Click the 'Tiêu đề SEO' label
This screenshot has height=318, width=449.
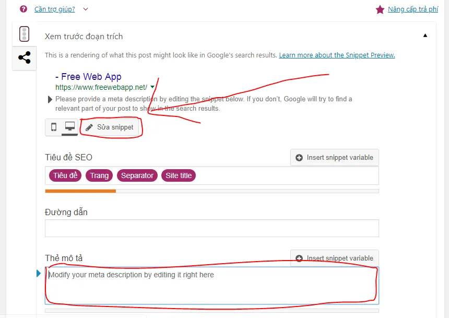pyautogui.click(x=68, y=157)
